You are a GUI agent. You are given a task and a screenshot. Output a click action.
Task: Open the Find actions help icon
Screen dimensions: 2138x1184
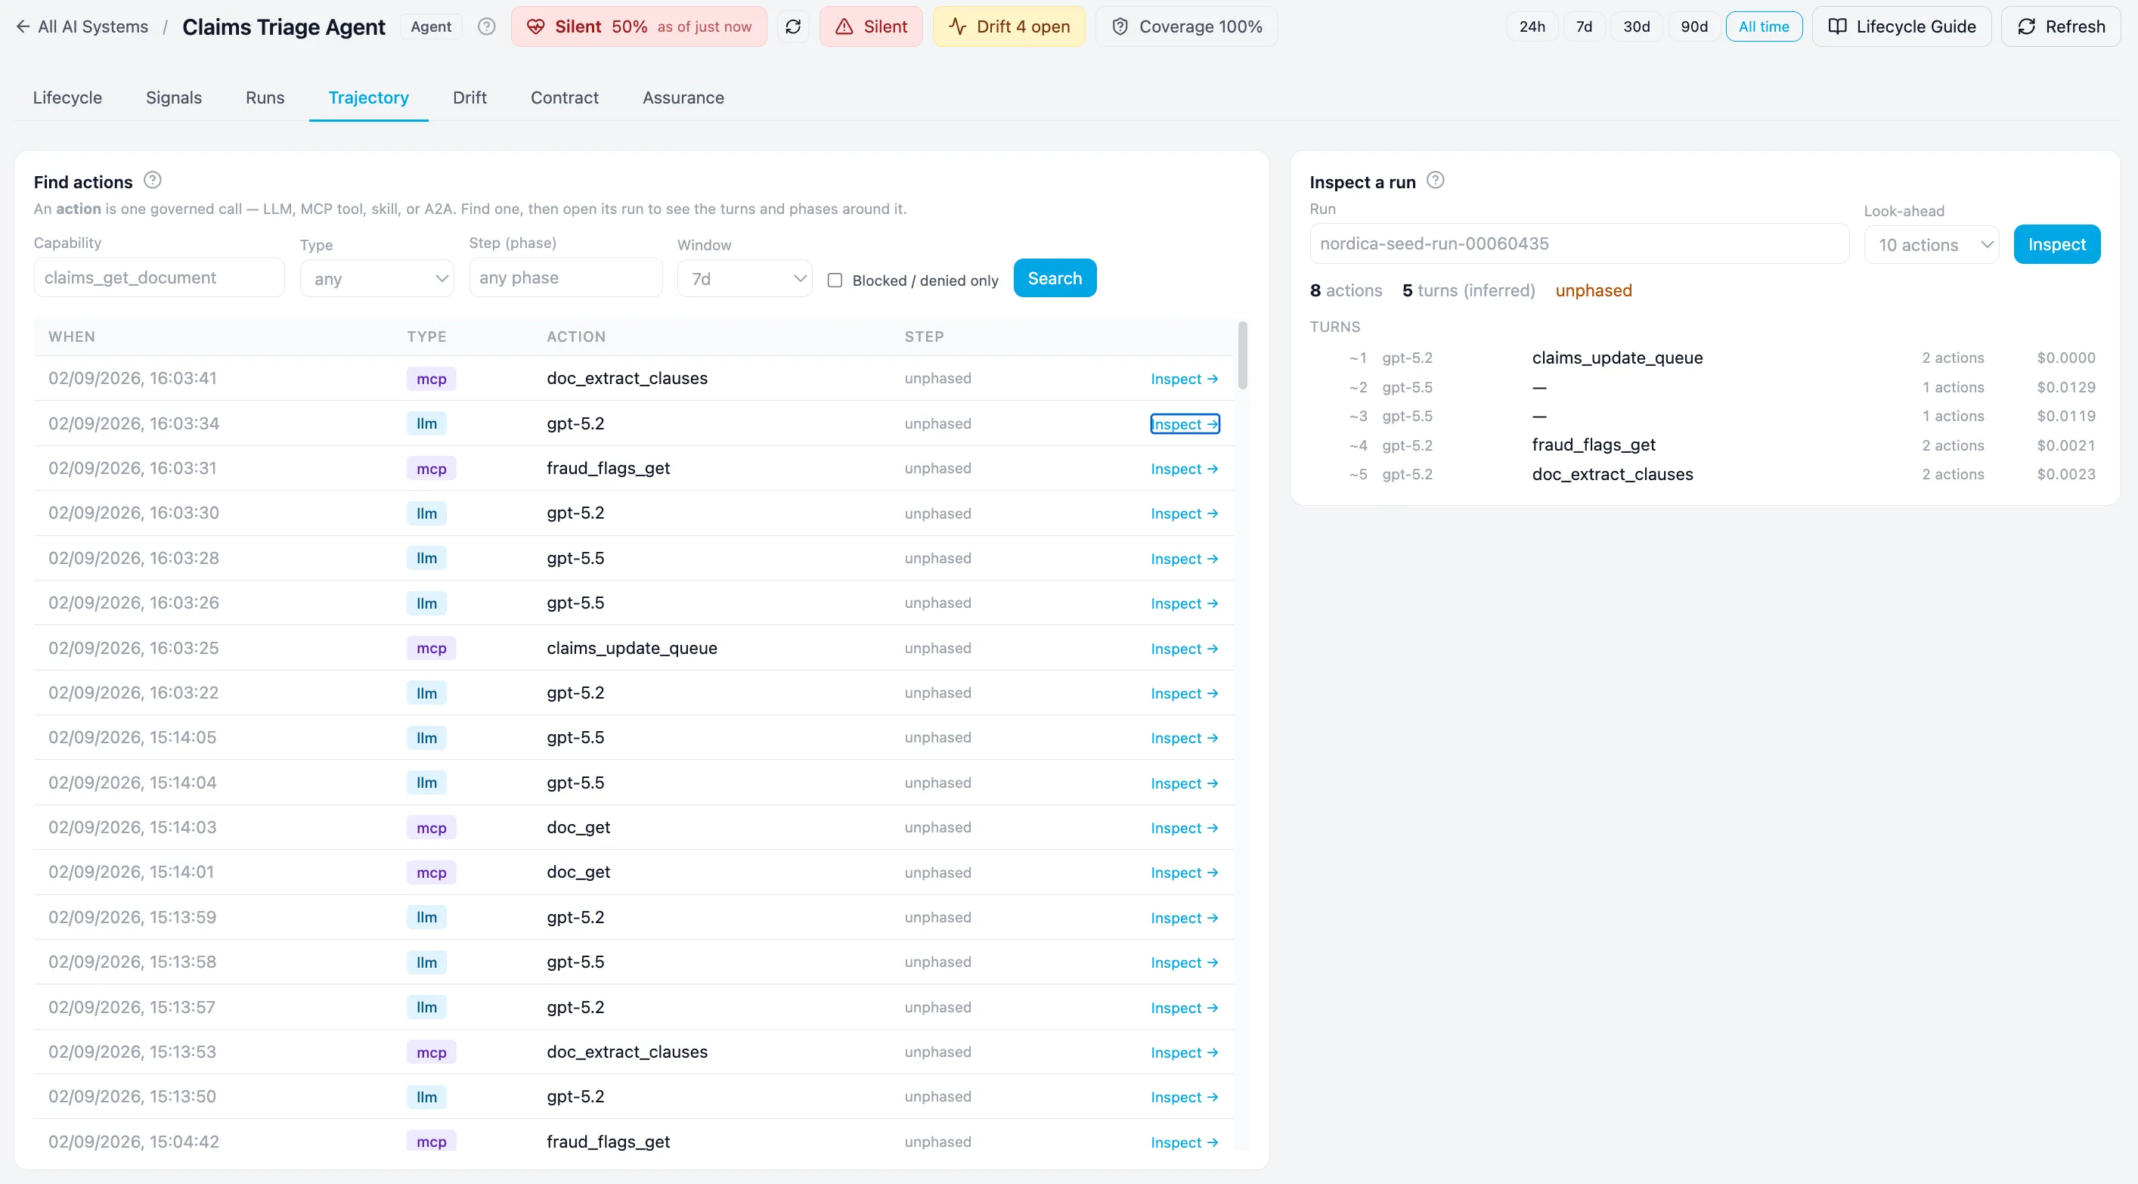tap(153, 180)
